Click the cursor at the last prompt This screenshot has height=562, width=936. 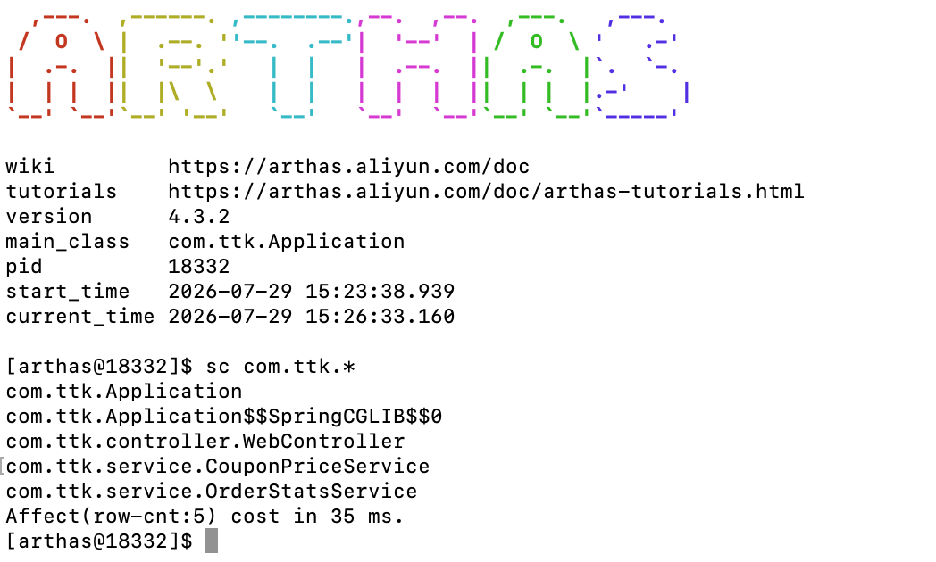point(212,541)
